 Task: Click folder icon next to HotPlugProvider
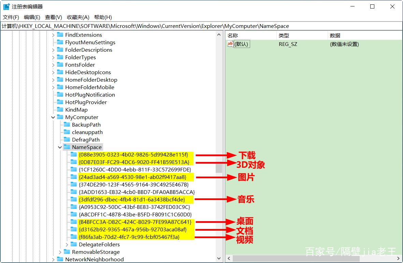point(60,102)
